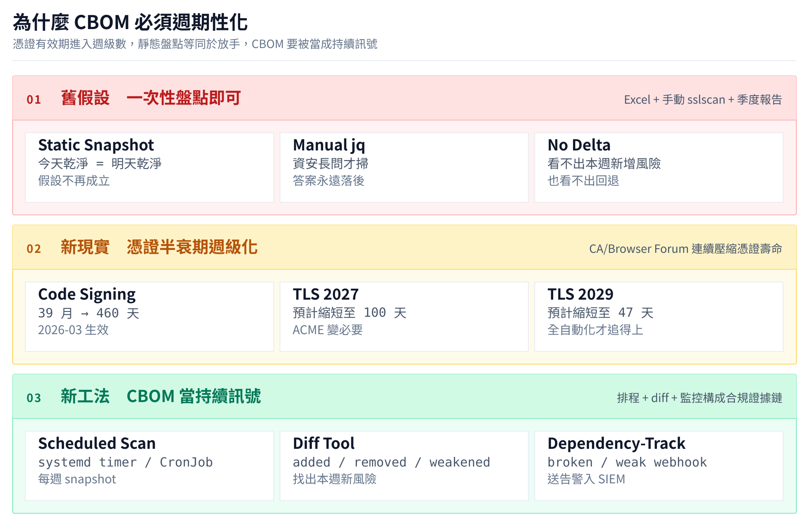This screenshot has width=809, height=531.
Task: Click the text systemd timer / CronJob
Action: [125, 462]
